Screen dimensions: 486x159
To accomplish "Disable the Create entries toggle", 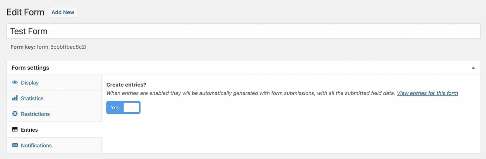I will [124, 107].
